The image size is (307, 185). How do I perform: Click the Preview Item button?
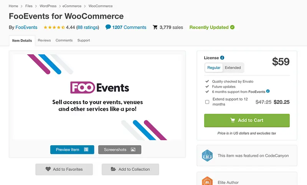(x=72, y=149)
